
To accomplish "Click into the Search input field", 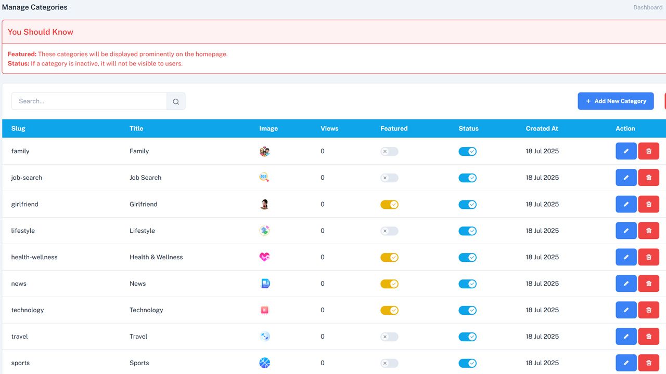I will 89,101.
